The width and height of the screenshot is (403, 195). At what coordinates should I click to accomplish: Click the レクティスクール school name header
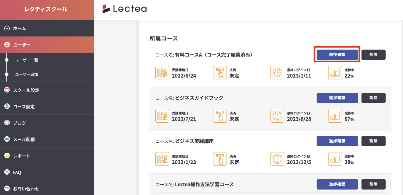tap(46, 9)
